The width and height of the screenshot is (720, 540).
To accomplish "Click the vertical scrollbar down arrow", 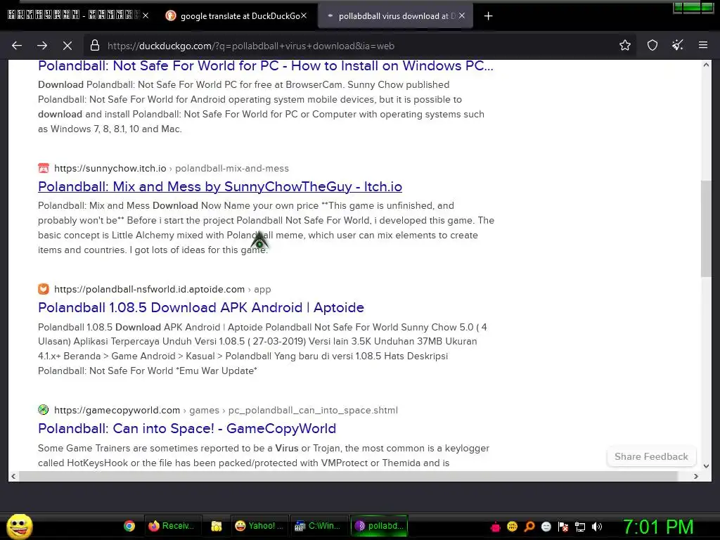I will [706, 465].
